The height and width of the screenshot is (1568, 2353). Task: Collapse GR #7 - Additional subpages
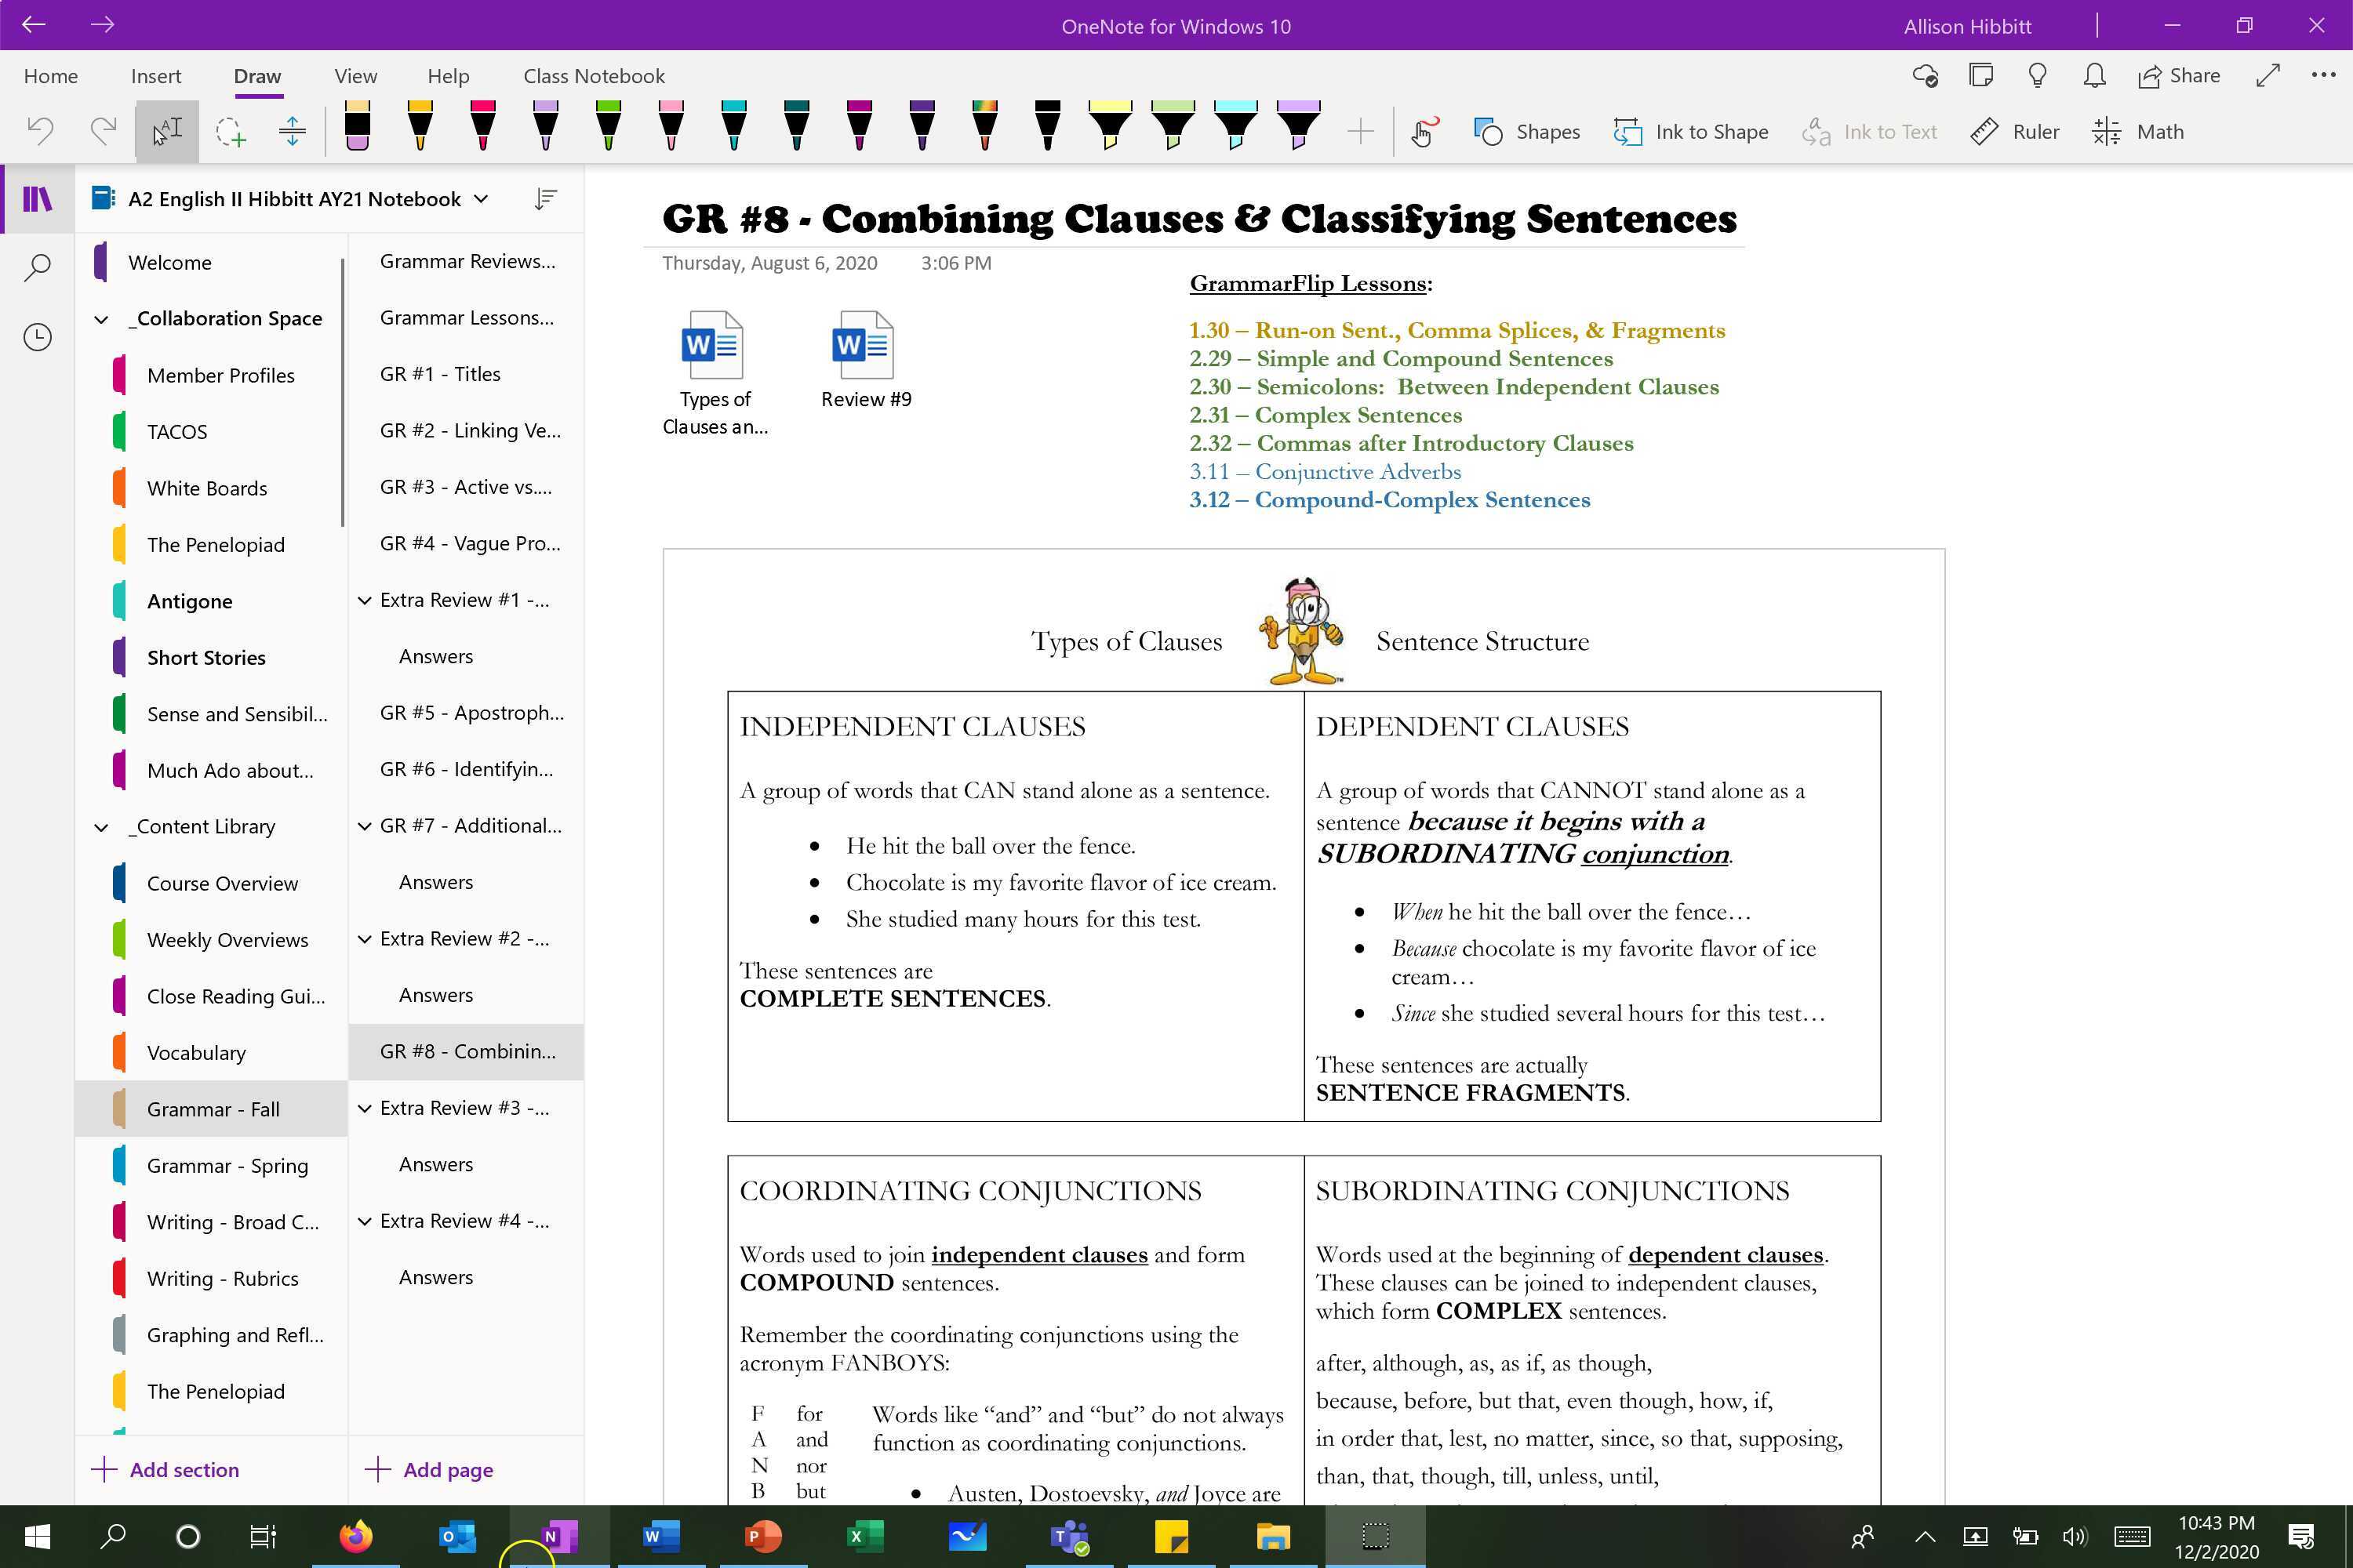pos(364,826)
